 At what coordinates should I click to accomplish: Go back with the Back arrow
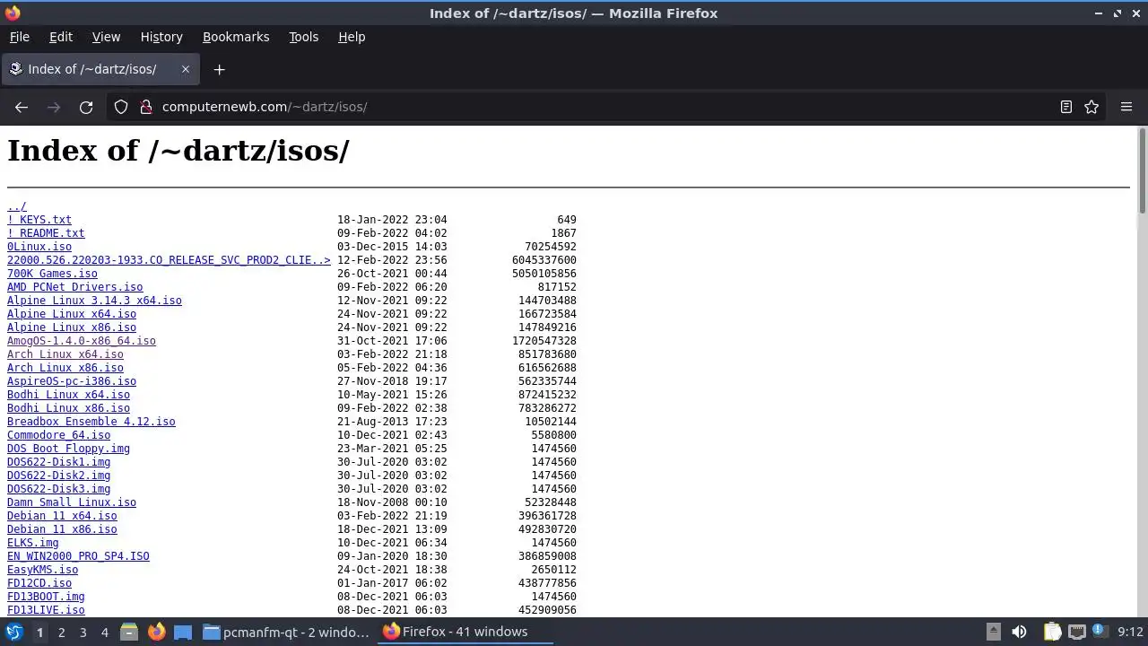22,107
